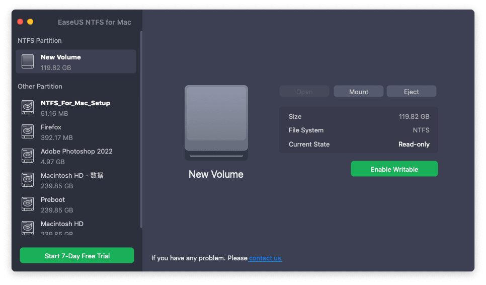This screenshot has height=285, width=486.
Task: Click the EaseUS NTFS for Mac title
Action: (x=95, y=22)
